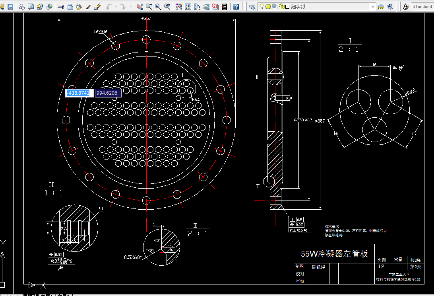Open Tool Palettes window icon
The height and width of the screenshot is (296, 434).
tap(197, 7)
